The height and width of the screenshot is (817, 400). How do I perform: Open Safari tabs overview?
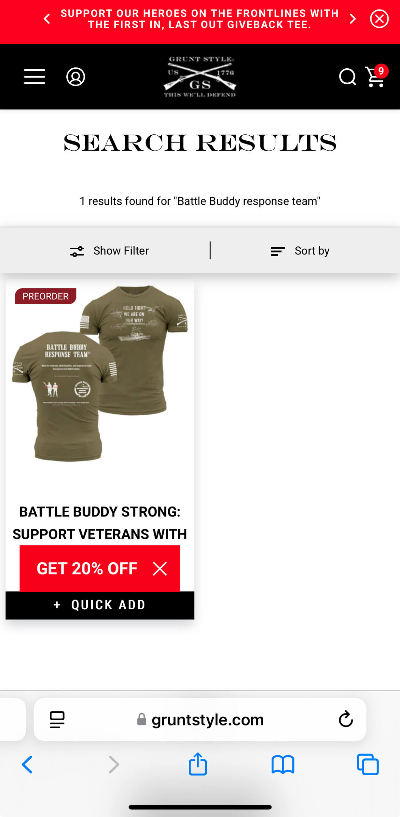point(368,764)
